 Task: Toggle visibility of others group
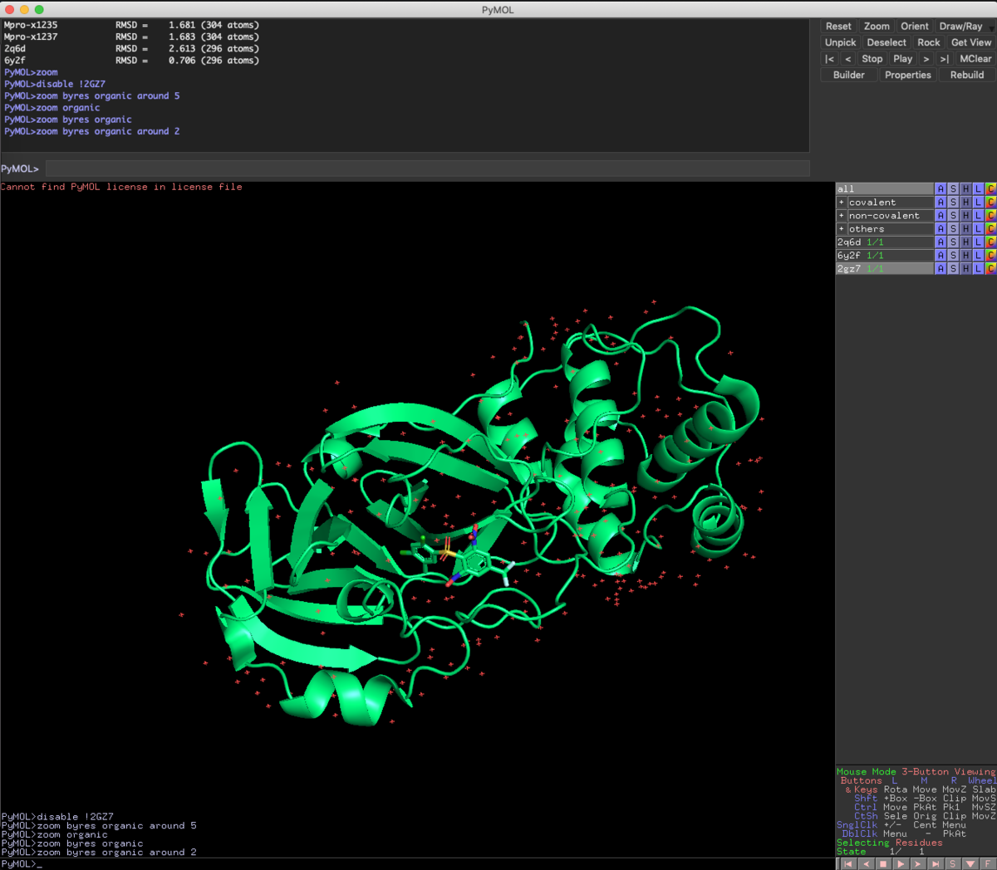[890, 229]
